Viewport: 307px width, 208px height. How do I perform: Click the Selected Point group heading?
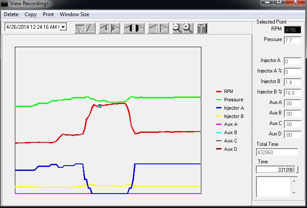pyautogui.click(x=271, y=22)
